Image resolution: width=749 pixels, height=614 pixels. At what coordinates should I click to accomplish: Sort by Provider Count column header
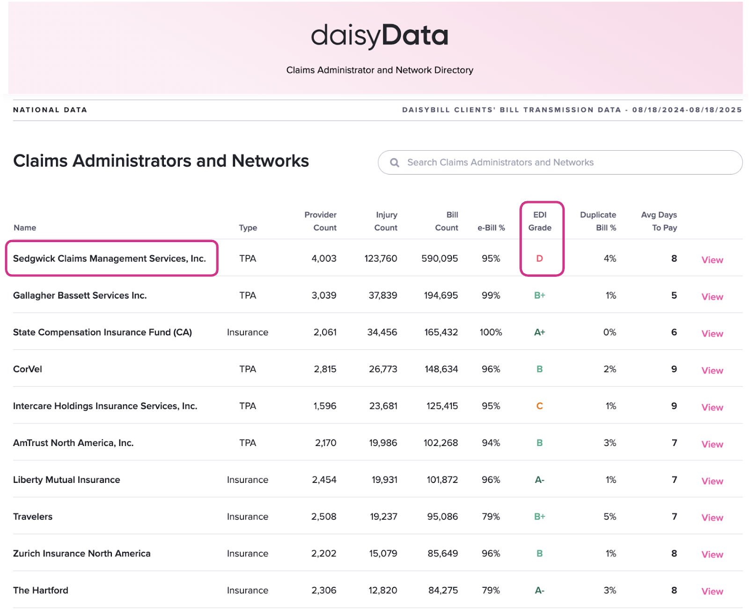point(320,221)
